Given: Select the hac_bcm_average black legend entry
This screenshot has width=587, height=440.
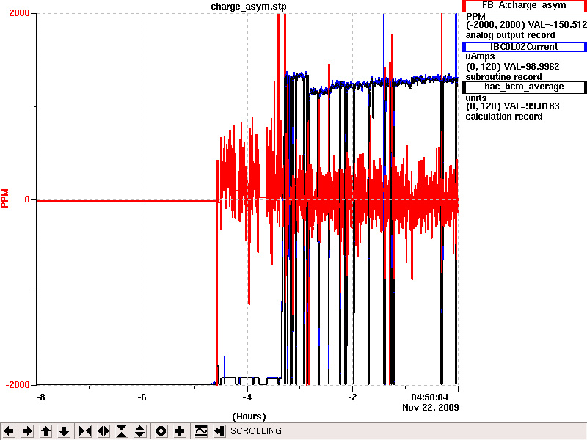Looking at the screenshot, I should 524,87.
